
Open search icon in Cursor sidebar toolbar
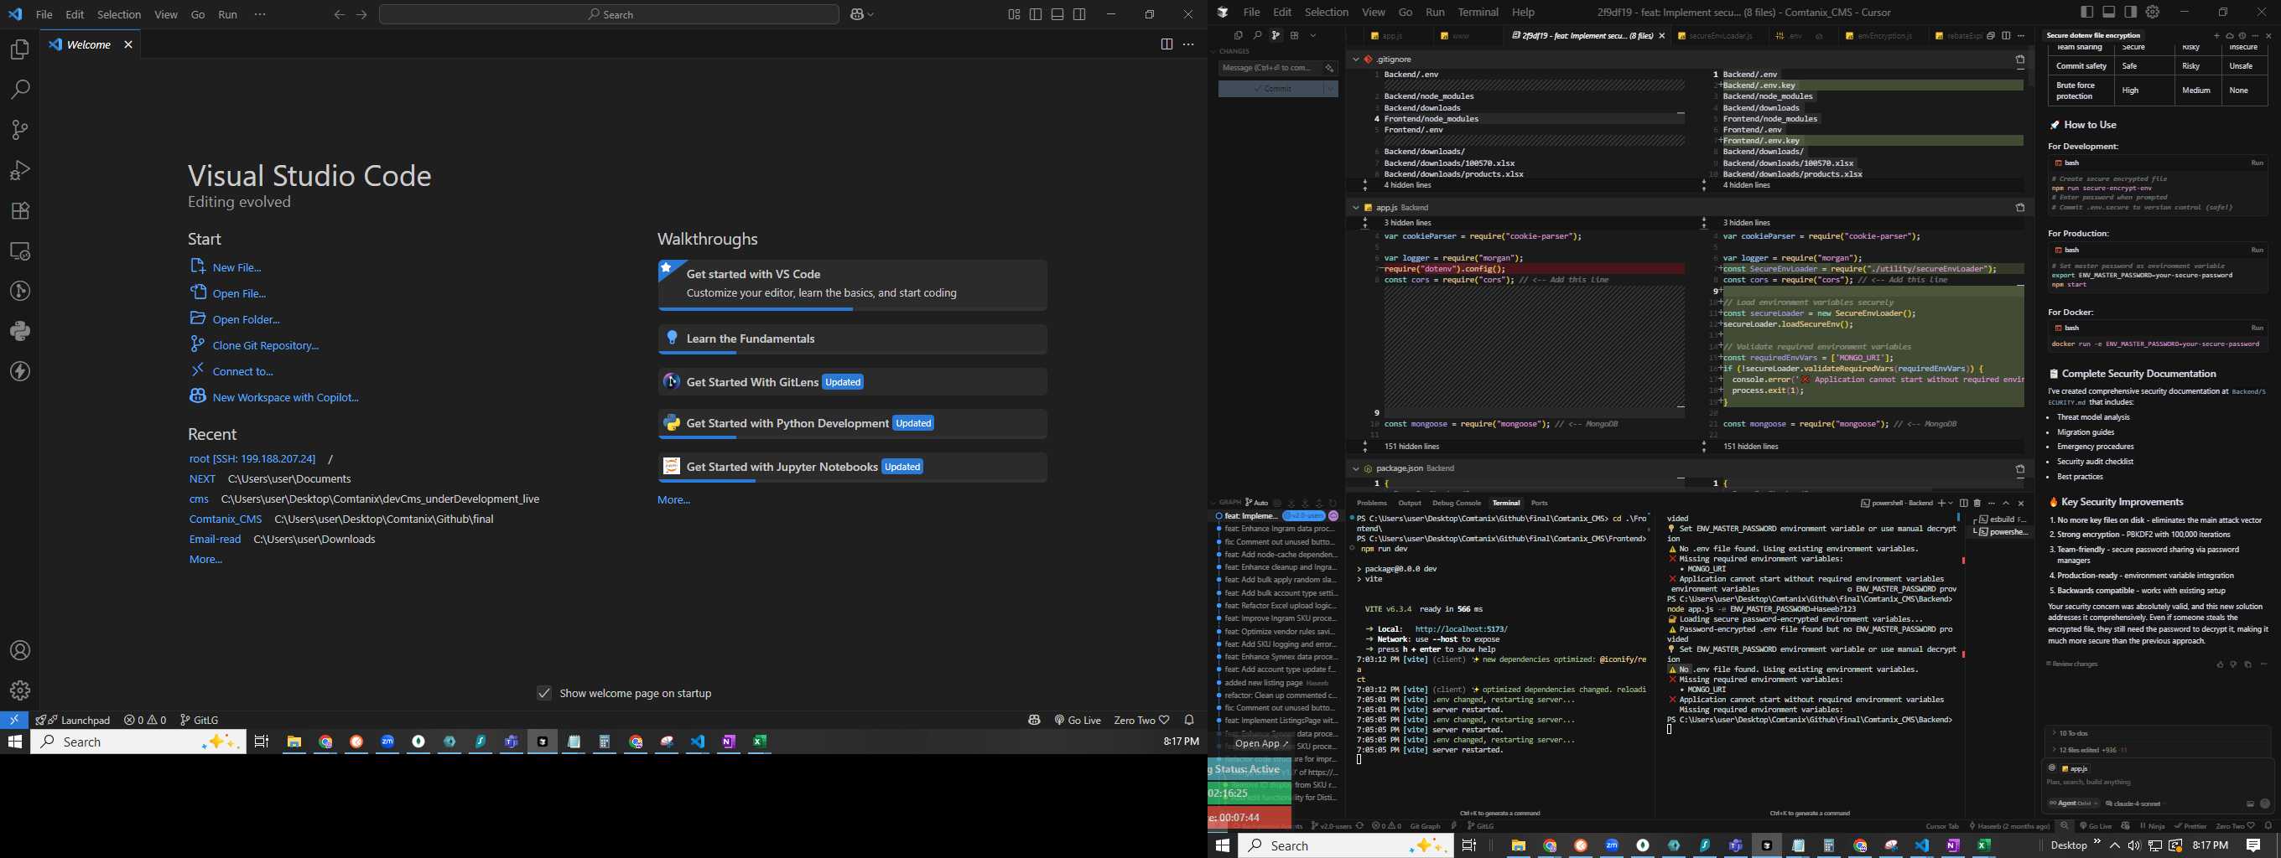[1256, 35]
